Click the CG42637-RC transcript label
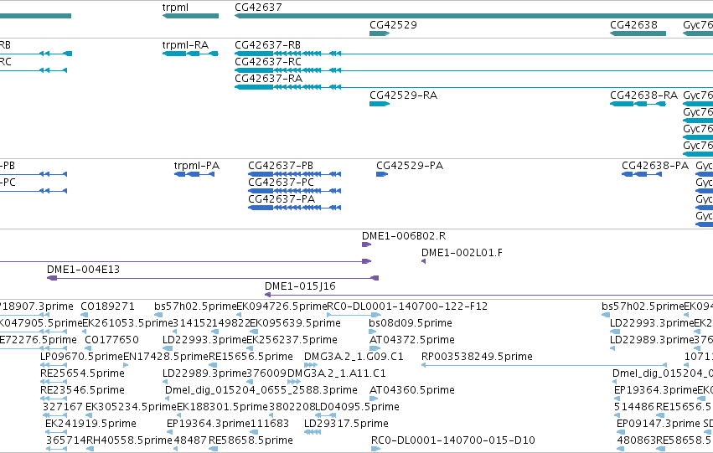 click(268, 62)
